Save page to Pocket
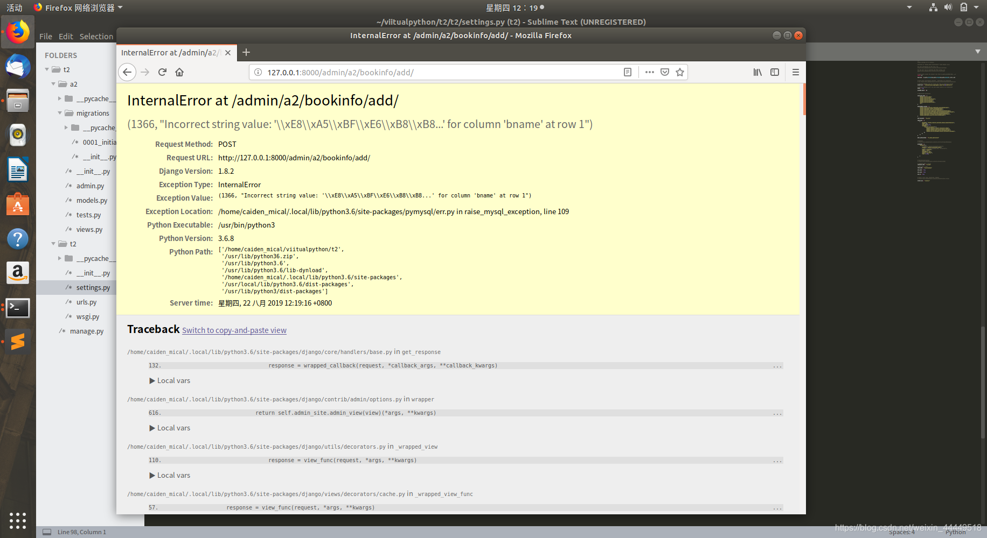The image size is (987, 538). [x=665, y=72]
